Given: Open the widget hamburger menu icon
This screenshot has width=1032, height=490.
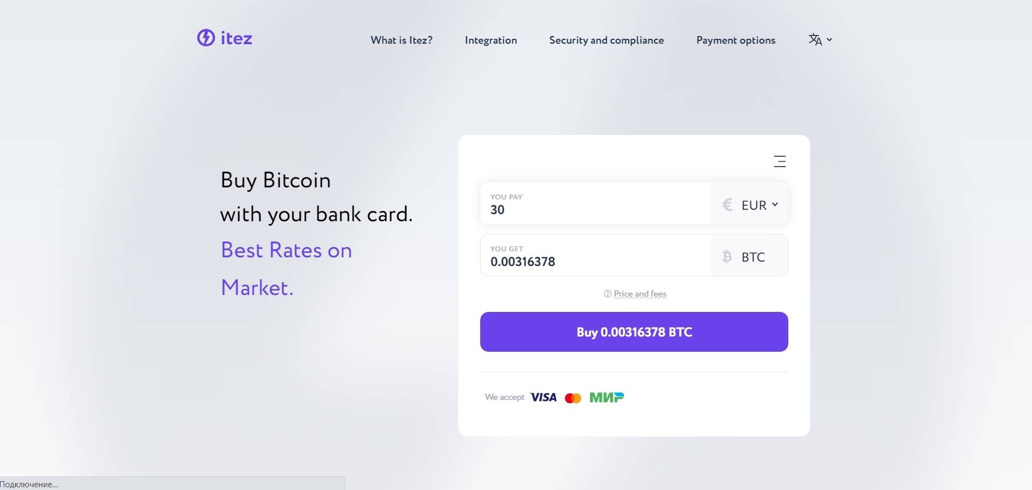Looking at the screenshot, I should (x=780, y=161).
